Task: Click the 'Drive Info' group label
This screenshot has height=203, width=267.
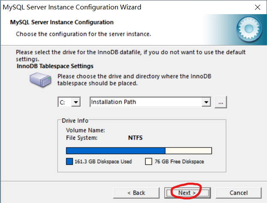Action: [75, 121]
